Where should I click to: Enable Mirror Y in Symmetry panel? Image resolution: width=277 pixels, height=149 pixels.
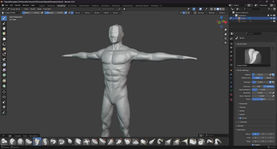(x=263, y=134)
